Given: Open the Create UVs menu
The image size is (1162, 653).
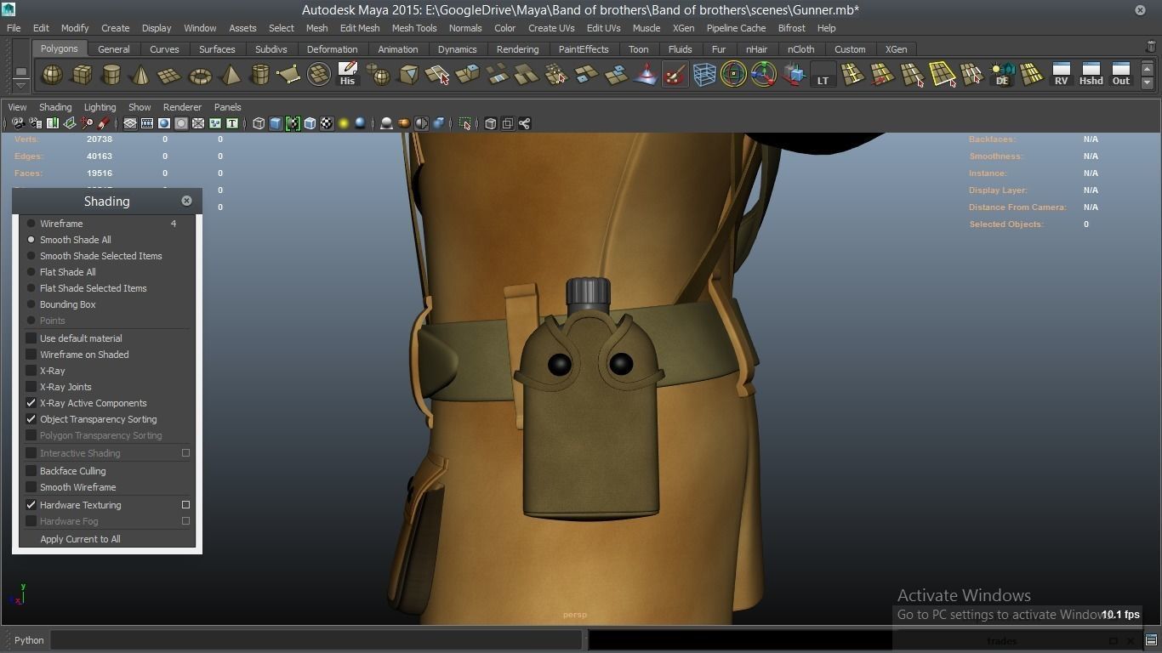Looking at the screenshot, I should tap(551, 28).
